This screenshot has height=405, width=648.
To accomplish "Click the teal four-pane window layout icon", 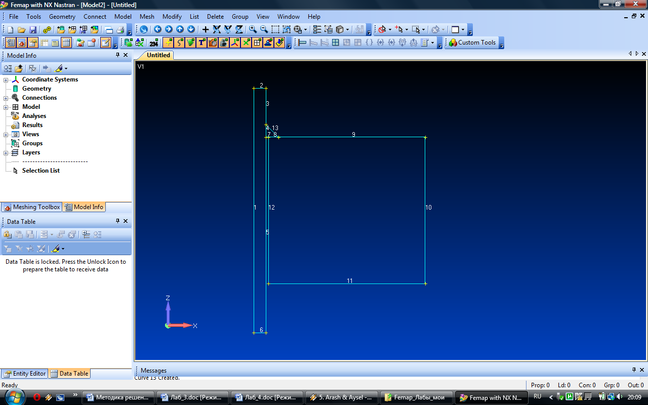I will pos(336,43).
